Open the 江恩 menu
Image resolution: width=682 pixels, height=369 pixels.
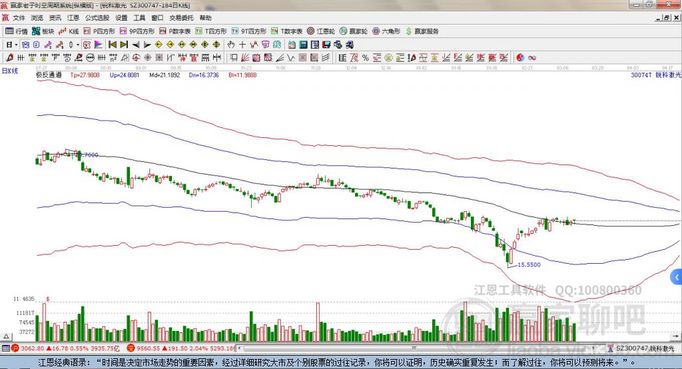point(73,18)
